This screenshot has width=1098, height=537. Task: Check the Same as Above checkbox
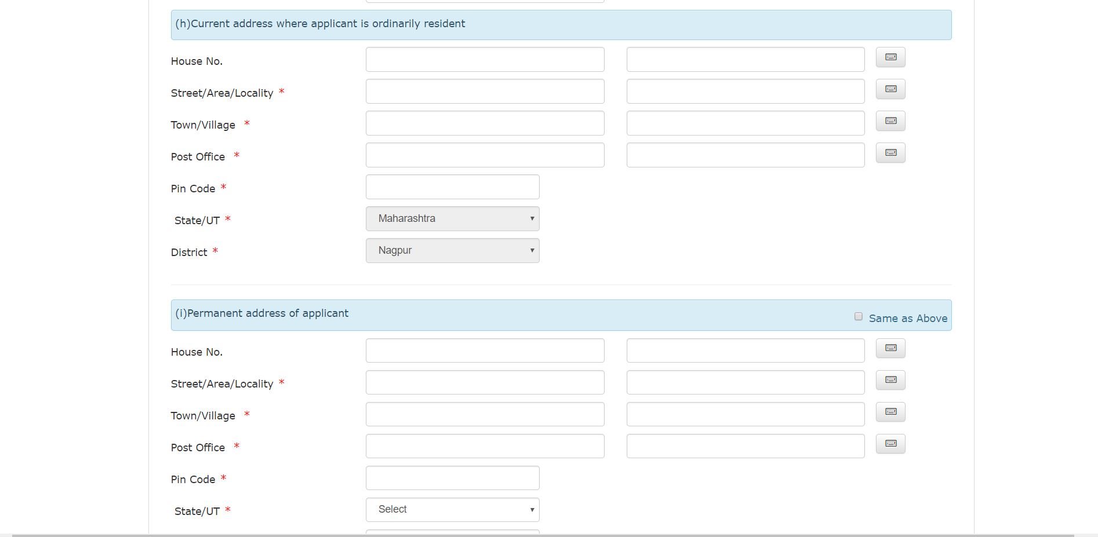click(x=859, y=316)
